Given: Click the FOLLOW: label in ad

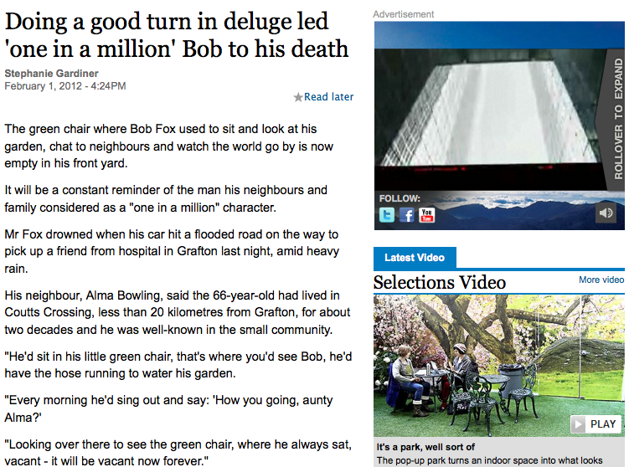Looking at the screenshot, I should coord(400,198).
